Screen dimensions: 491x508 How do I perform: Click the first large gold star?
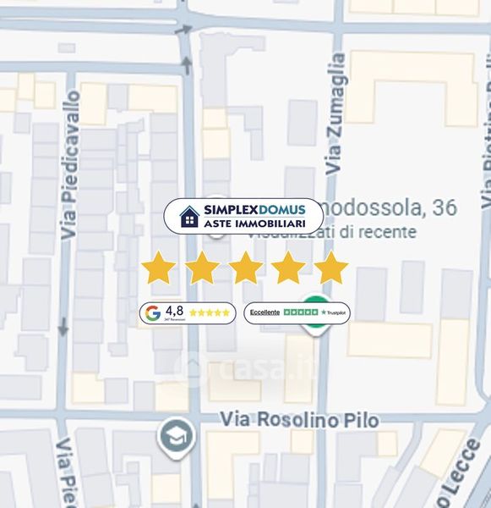[159, 268]
